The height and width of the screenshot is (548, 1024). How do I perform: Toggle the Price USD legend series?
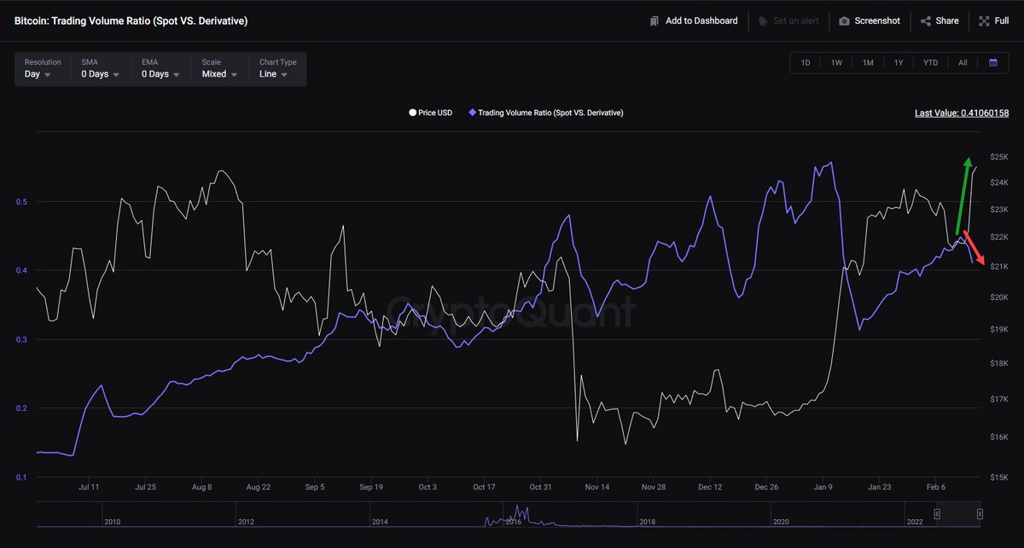(431, 112)
